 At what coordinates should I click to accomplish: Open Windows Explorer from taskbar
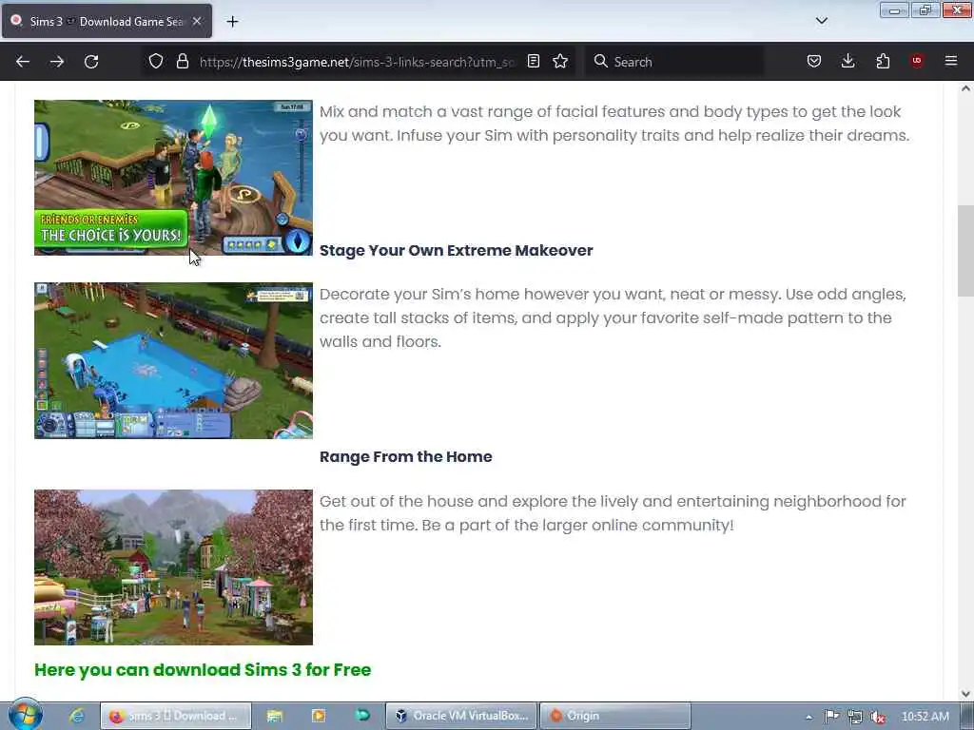[x=274, y=716]
